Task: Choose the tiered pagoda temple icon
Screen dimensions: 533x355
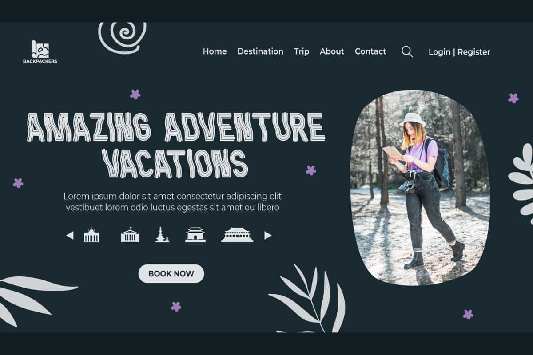Action: click(x=162, y=235)
